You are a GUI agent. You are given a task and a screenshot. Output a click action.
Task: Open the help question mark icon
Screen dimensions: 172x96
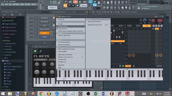coord(126,2)
